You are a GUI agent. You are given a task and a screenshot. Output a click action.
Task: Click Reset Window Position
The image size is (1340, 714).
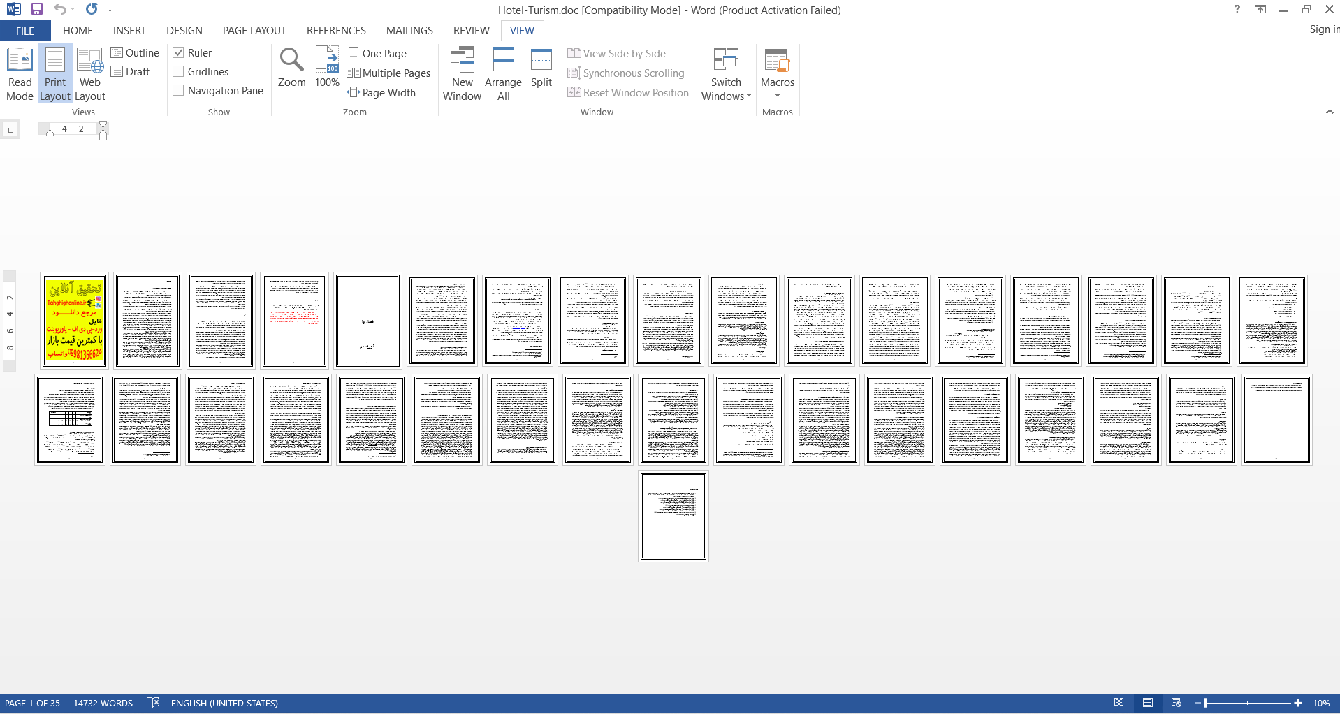(x=628, y=93)
